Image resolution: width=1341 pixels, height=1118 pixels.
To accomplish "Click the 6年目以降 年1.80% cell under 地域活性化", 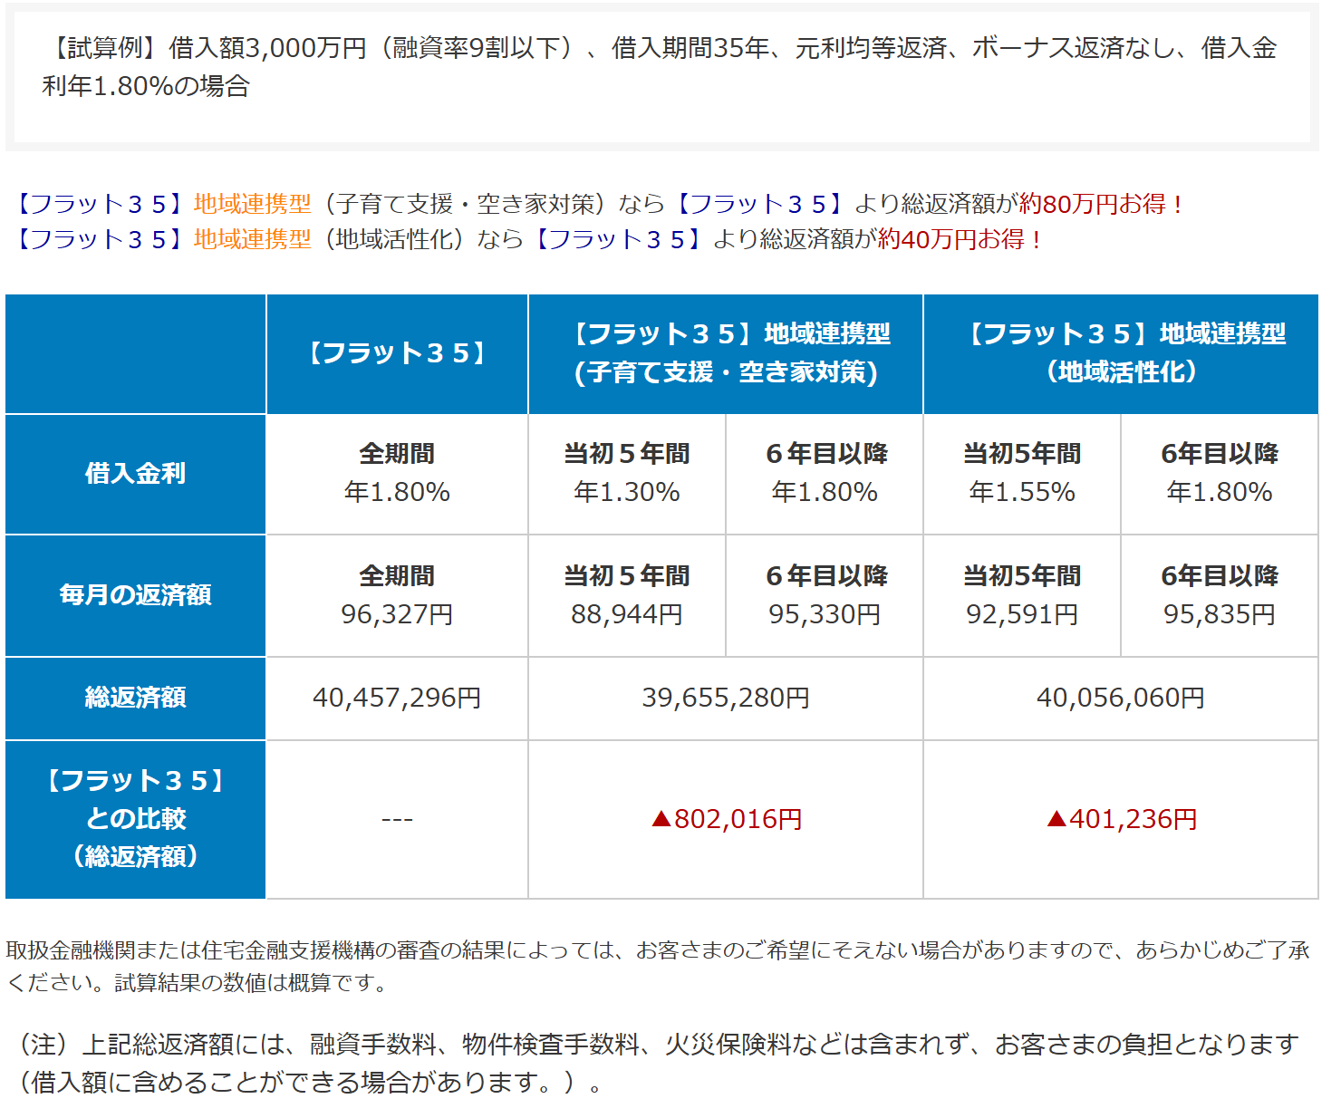I will (x=1220, y=474).
